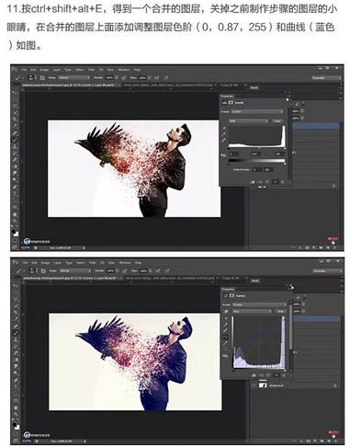Select Zoom tool in Levels screenshot
This screenshot has height=447, width=350.
(15, 221)
